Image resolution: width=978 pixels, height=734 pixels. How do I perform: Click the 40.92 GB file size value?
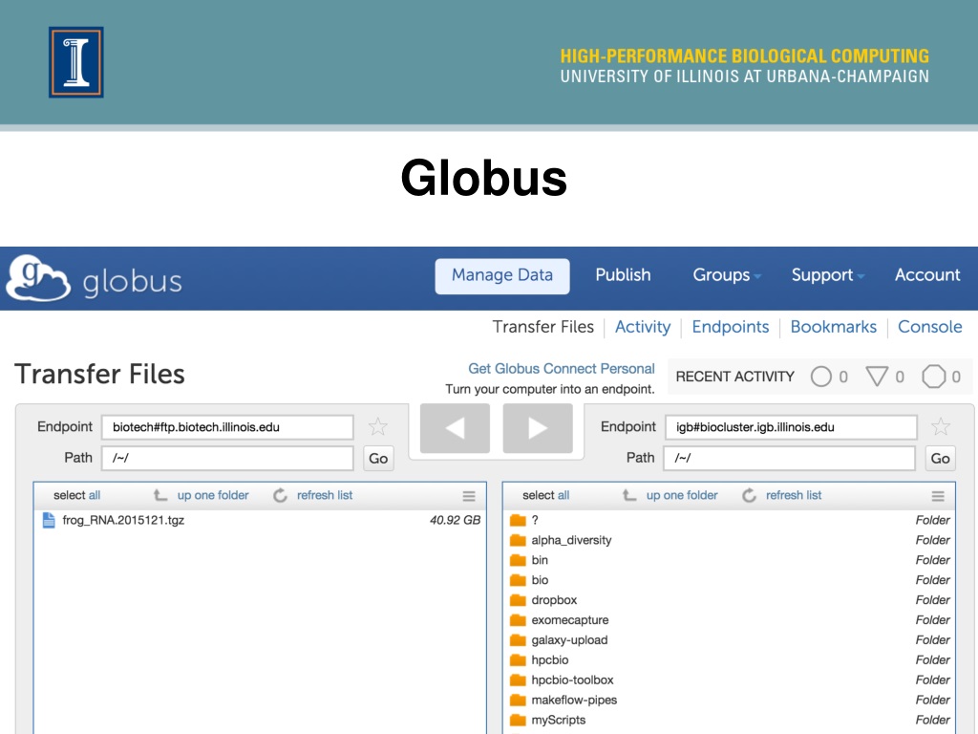coord(455,521)
